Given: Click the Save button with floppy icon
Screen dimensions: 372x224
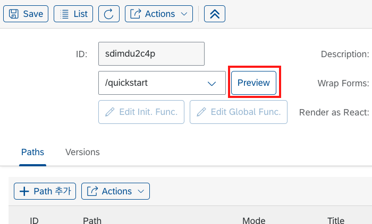Looking at the screenshot, I should click(x=26, y=14).
